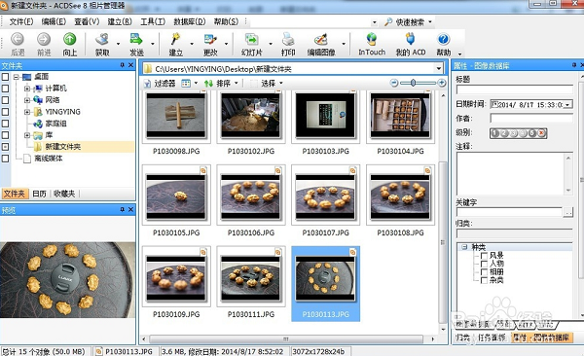Open the Database (数据库) menu

[x=190, y=21]
